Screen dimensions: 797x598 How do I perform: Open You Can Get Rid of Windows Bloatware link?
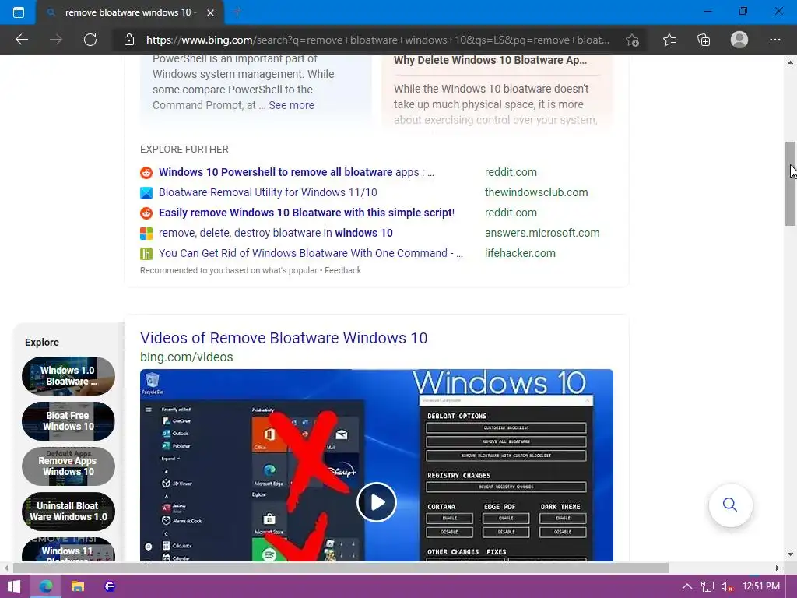311,253
